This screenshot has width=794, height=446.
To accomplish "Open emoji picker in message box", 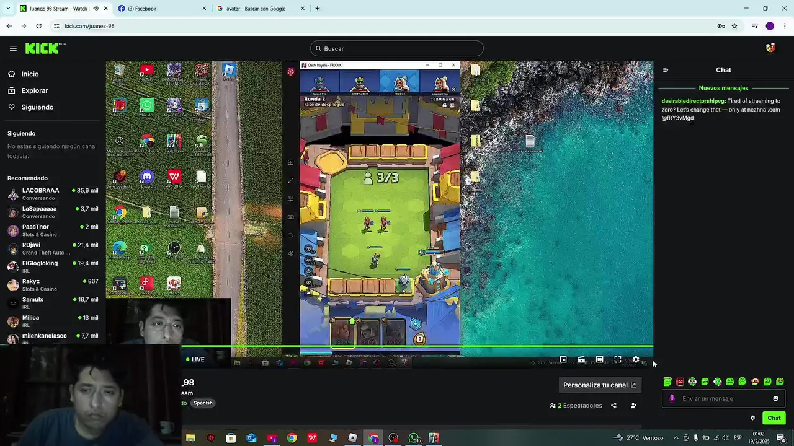I will coord(775,398).
